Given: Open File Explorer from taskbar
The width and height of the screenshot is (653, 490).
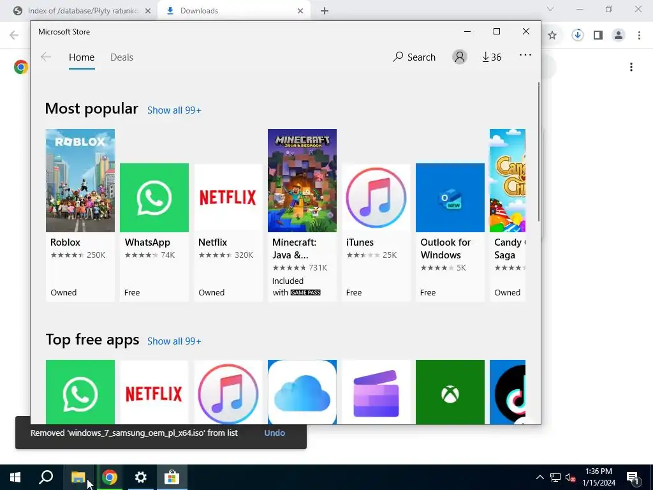Looking at the screenshot, I should click(78, 477).
